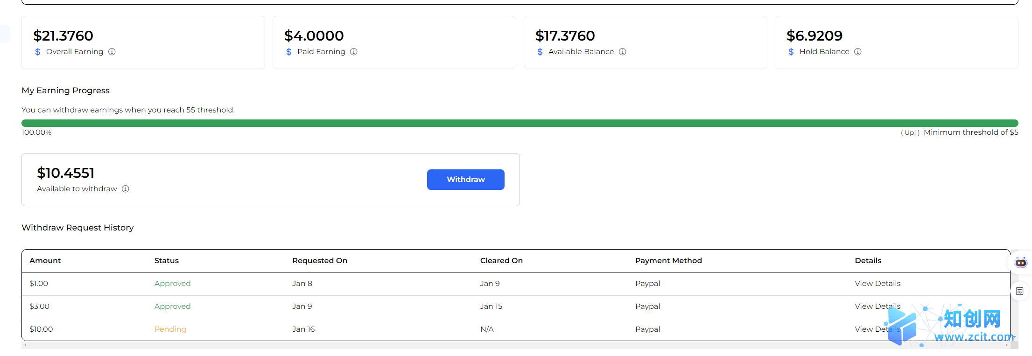Click the dollar icon beside Overall Earning

(38, 52)
